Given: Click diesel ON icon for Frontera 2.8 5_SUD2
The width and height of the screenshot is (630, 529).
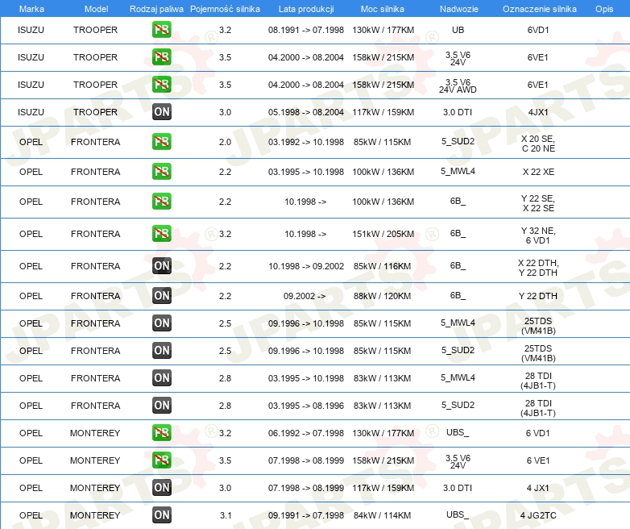Looking at the screenshot, I should (x=161, y=406).
